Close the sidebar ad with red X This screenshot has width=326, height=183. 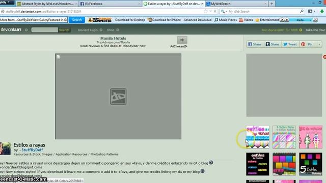pyautogui.click(x=324, y=56)
